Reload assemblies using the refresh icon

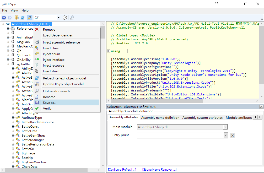pyautogui.click(x=23, y=18)
